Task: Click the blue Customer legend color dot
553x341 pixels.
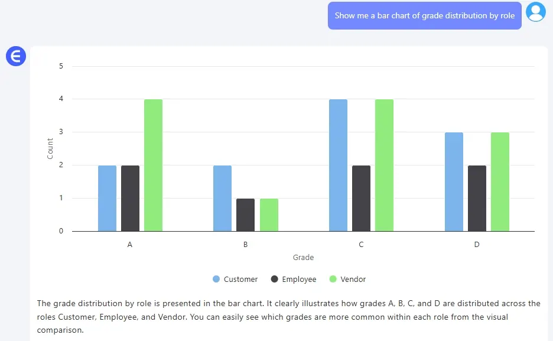Action: (216, 279)
